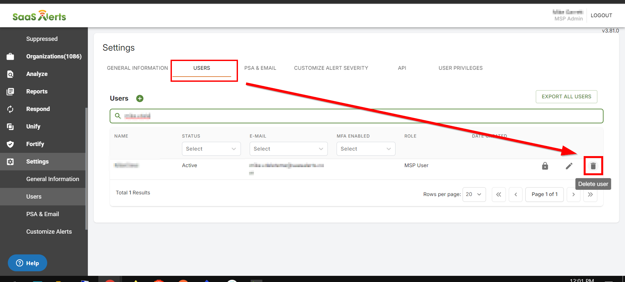Click the Settings gear icon in sidebar

pyautogui.click(x=10, y=162)
